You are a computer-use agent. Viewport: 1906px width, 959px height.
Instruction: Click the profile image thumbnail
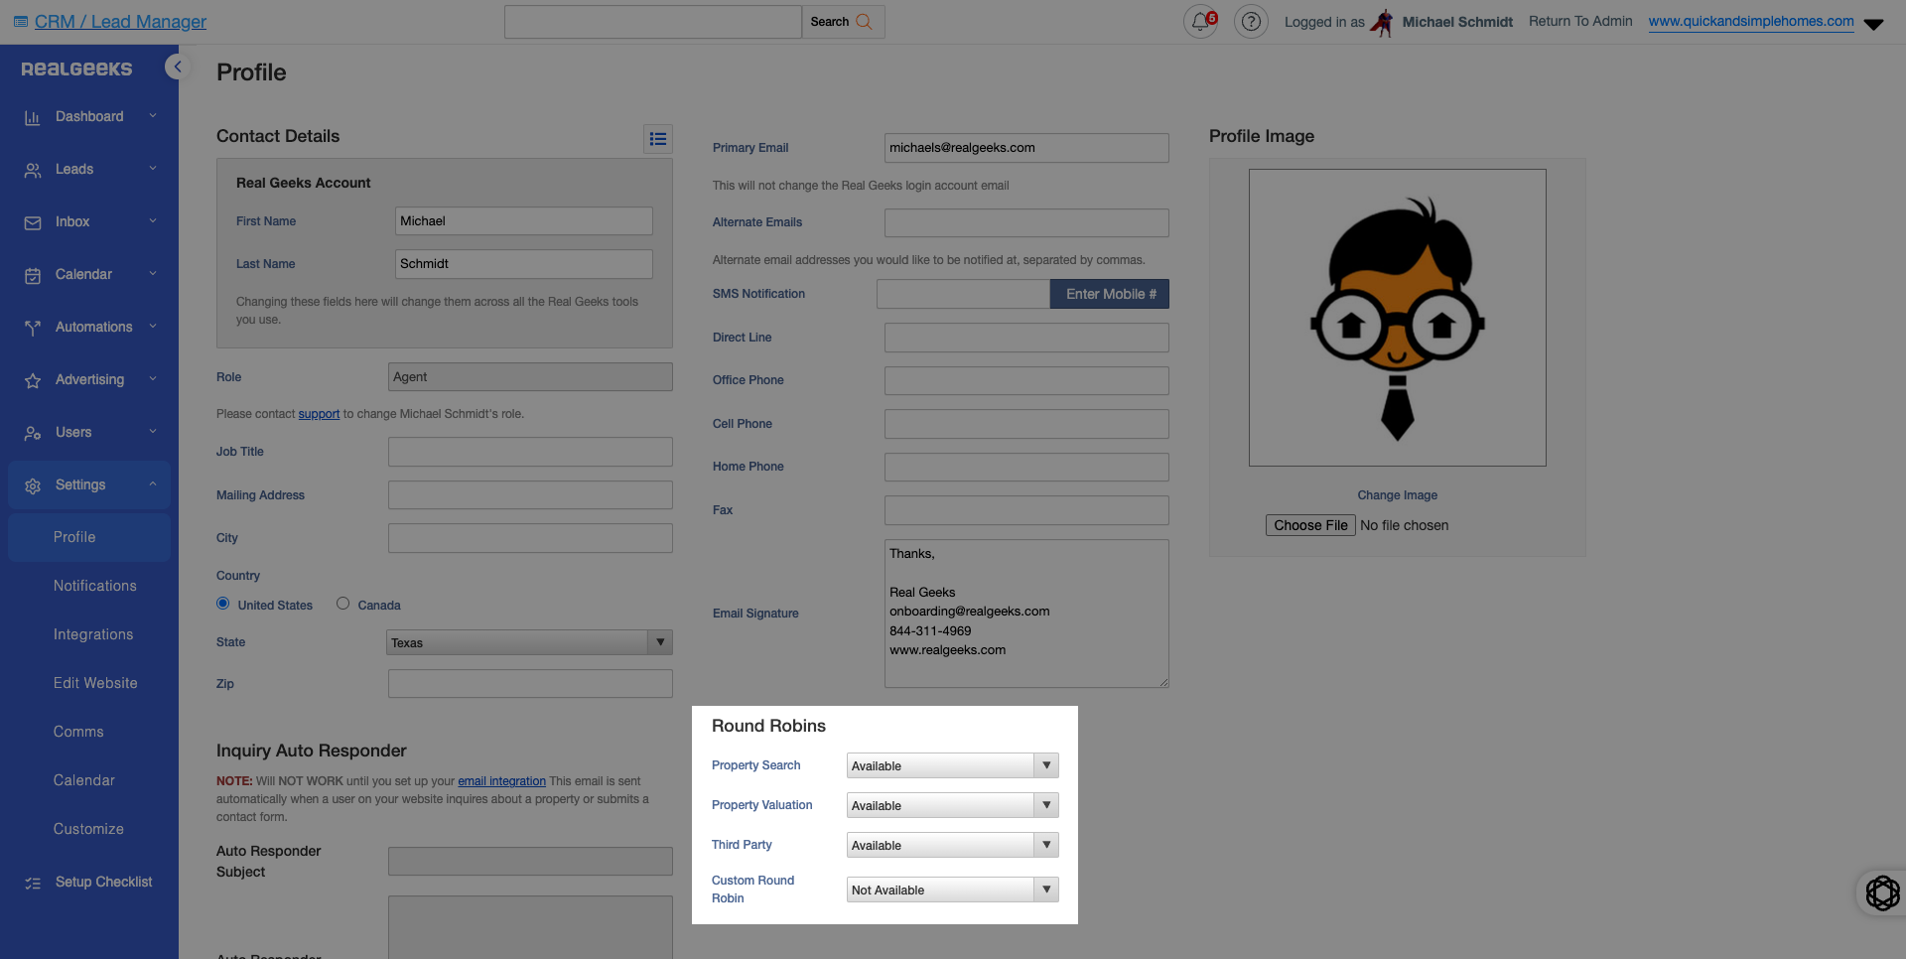coord(1397,318)
